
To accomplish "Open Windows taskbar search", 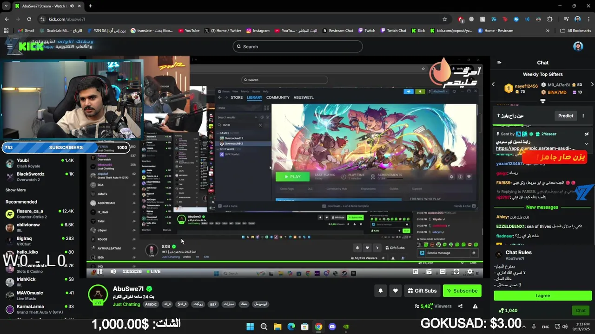I will point(264,327).
